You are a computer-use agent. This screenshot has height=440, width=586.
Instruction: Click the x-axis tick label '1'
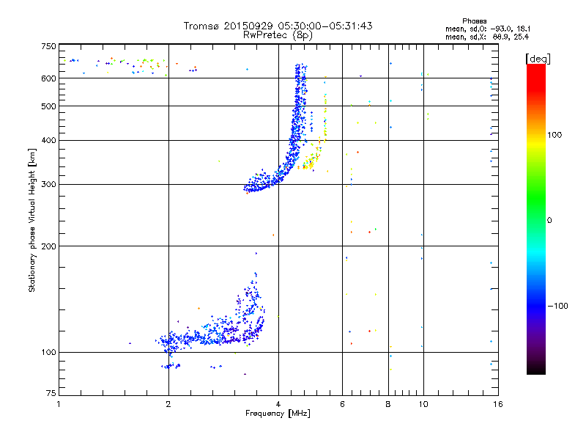tap(59, 404)
